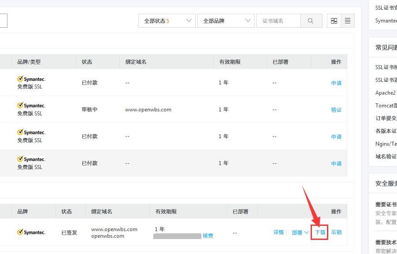
Task: Switch to list view using list icon
Action: tap(347, 20)
